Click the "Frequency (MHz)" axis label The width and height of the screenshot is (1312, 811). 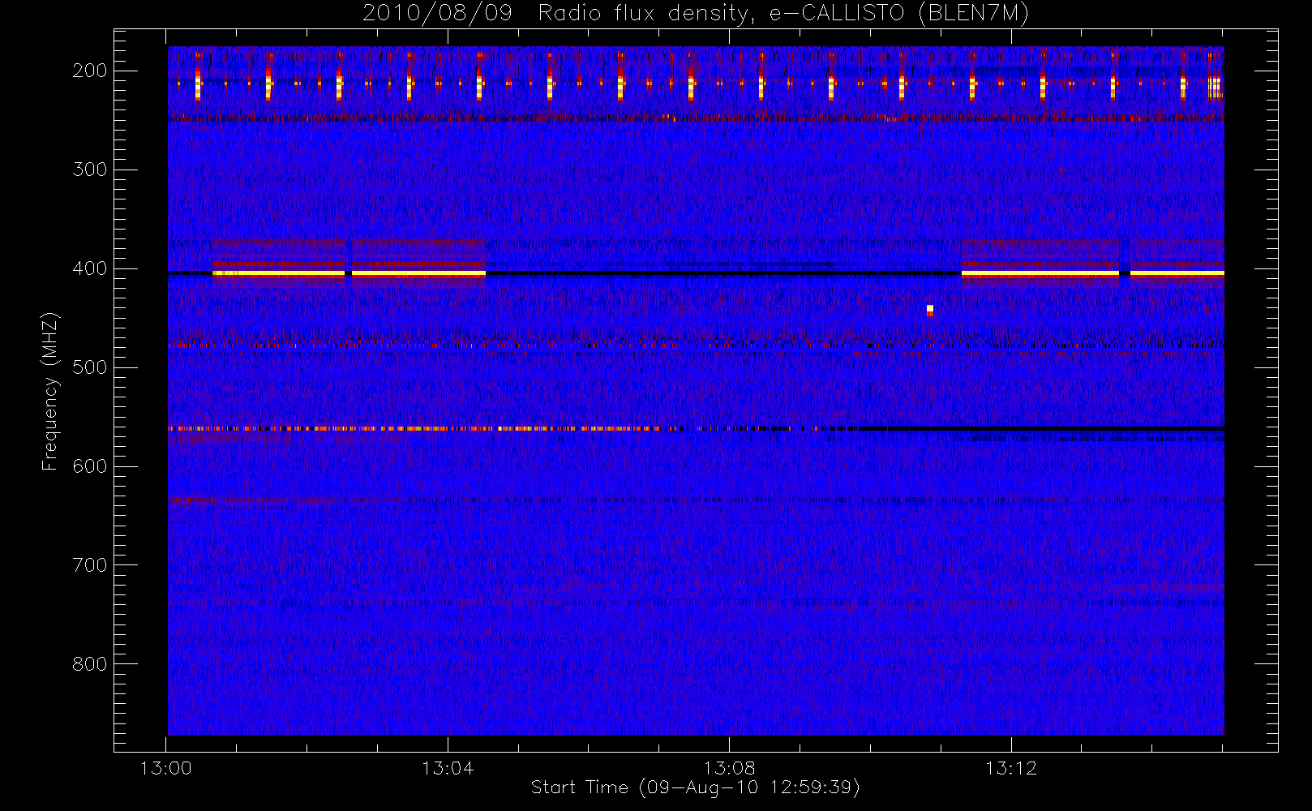point(50,392)
